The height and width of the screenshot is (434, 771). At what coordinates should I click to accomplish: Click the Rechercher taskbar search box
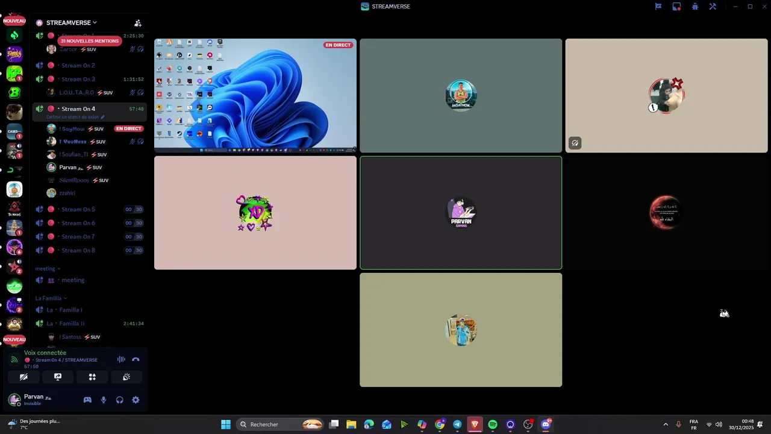(x=281, y=424)
